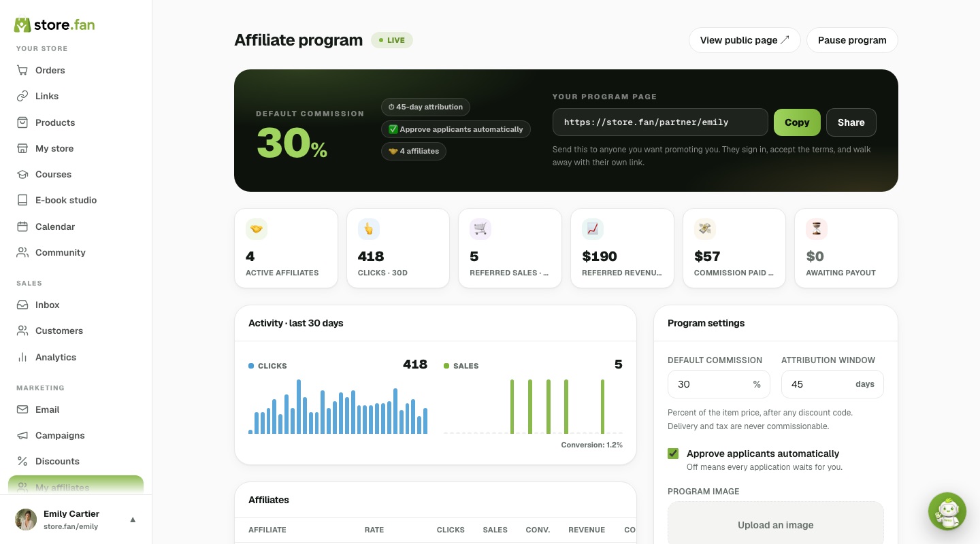Click the RATE column header
980x544 pixels.
point(374,530)
